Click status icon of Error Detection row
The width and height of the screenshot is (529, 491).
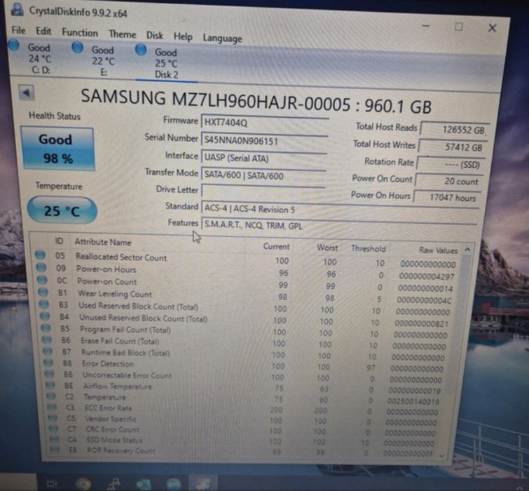click(48, 363)
